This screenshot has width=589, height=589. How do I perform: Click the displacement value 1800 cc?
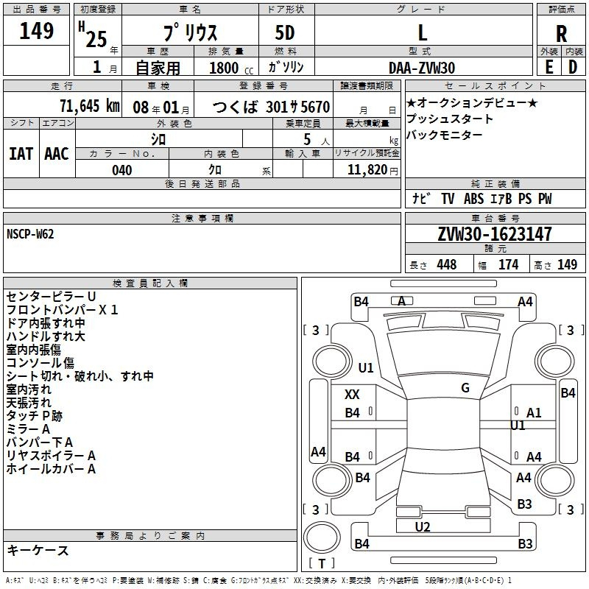231,68
